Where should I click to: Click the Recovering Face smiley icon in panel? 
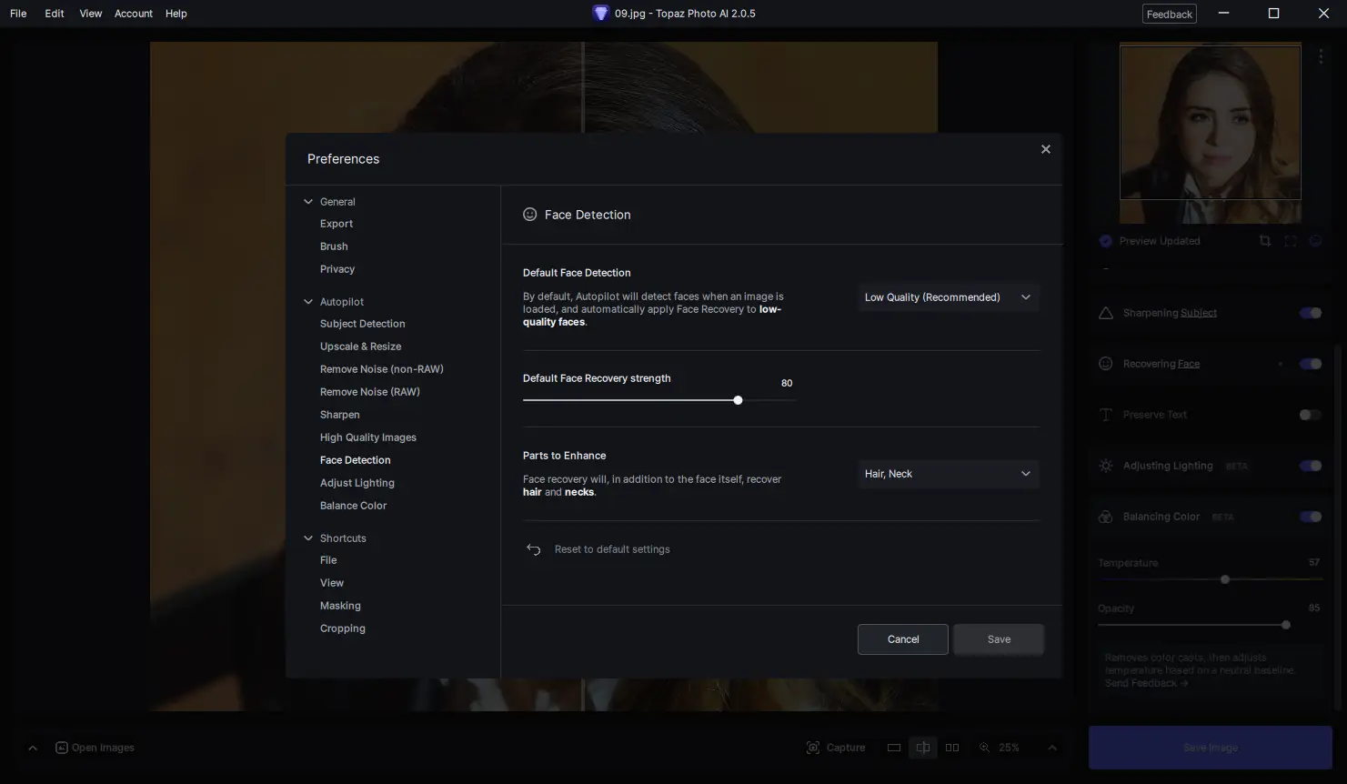pos(1106,364)
